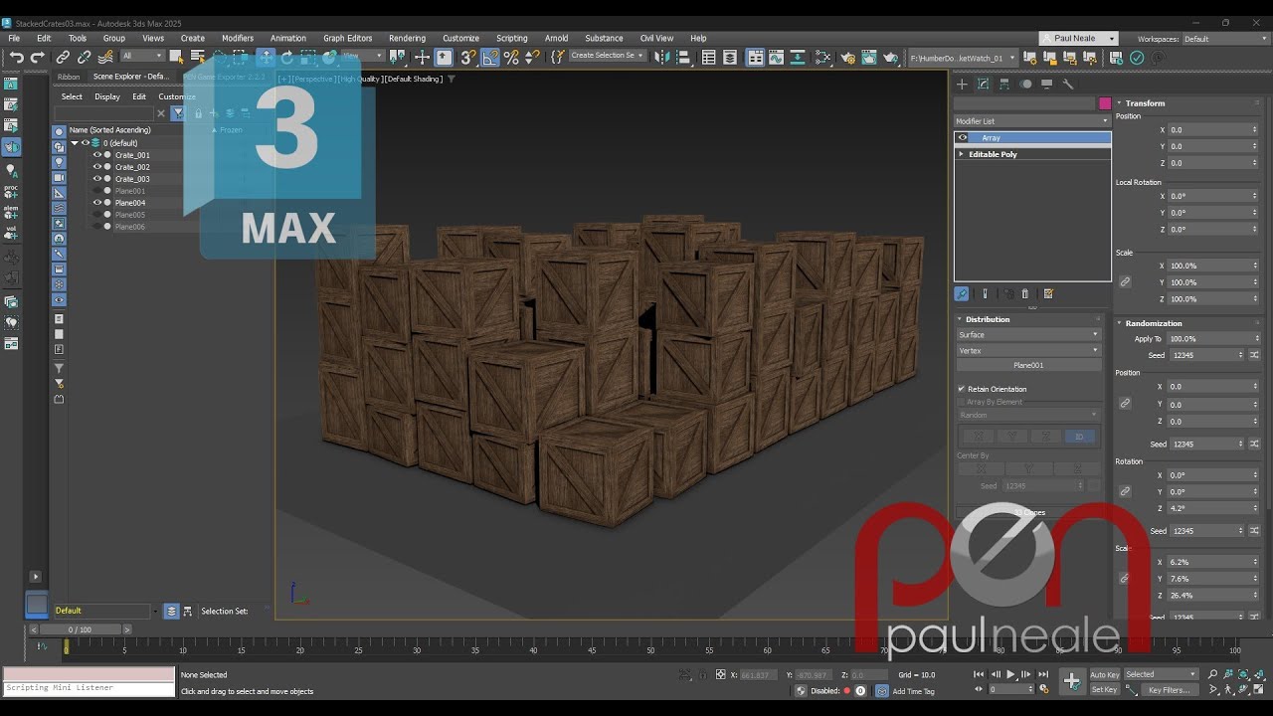Open the Modifier List dropdown

coord(1032,121)
